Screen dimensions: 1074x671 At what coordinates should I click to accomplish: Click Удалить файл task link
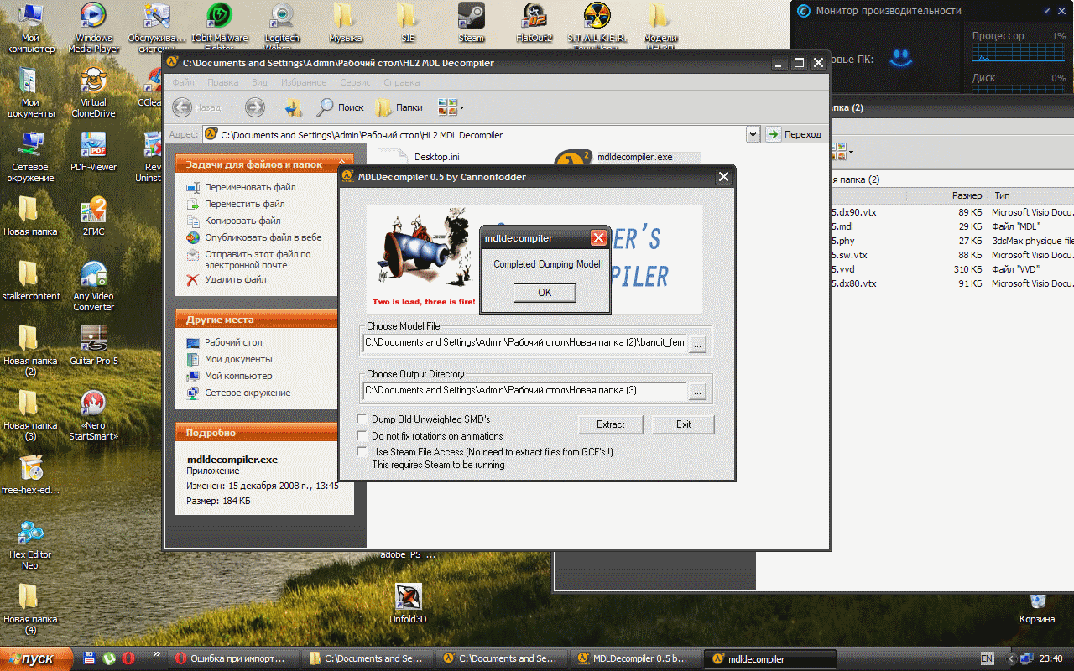tap(236, 279)
